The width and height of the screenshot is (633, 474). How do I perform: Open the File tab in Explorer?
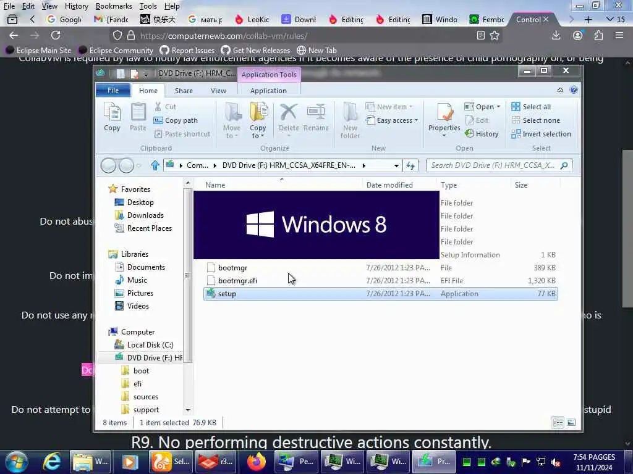click(113, 90)
